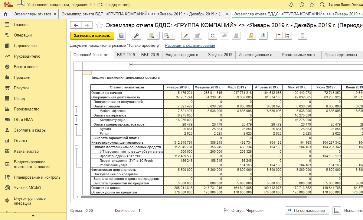Switch to the БДР 2019 sheet tab

pyautogui.click(x=126, y=55)
